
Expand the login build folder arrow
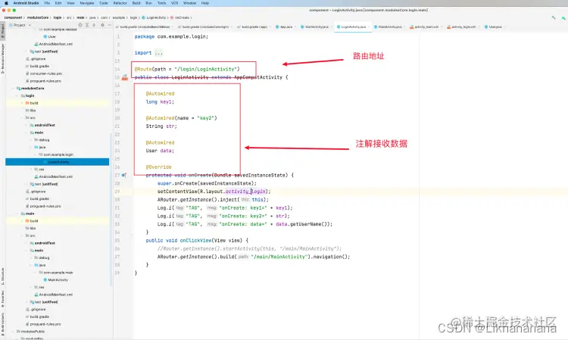pos(22,103)
